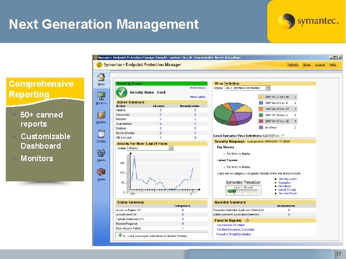The height and width of the screenshot is (259, 346).
Task: Open Top Risk Detections Correlation report
Action: click(x=235, y=229)
